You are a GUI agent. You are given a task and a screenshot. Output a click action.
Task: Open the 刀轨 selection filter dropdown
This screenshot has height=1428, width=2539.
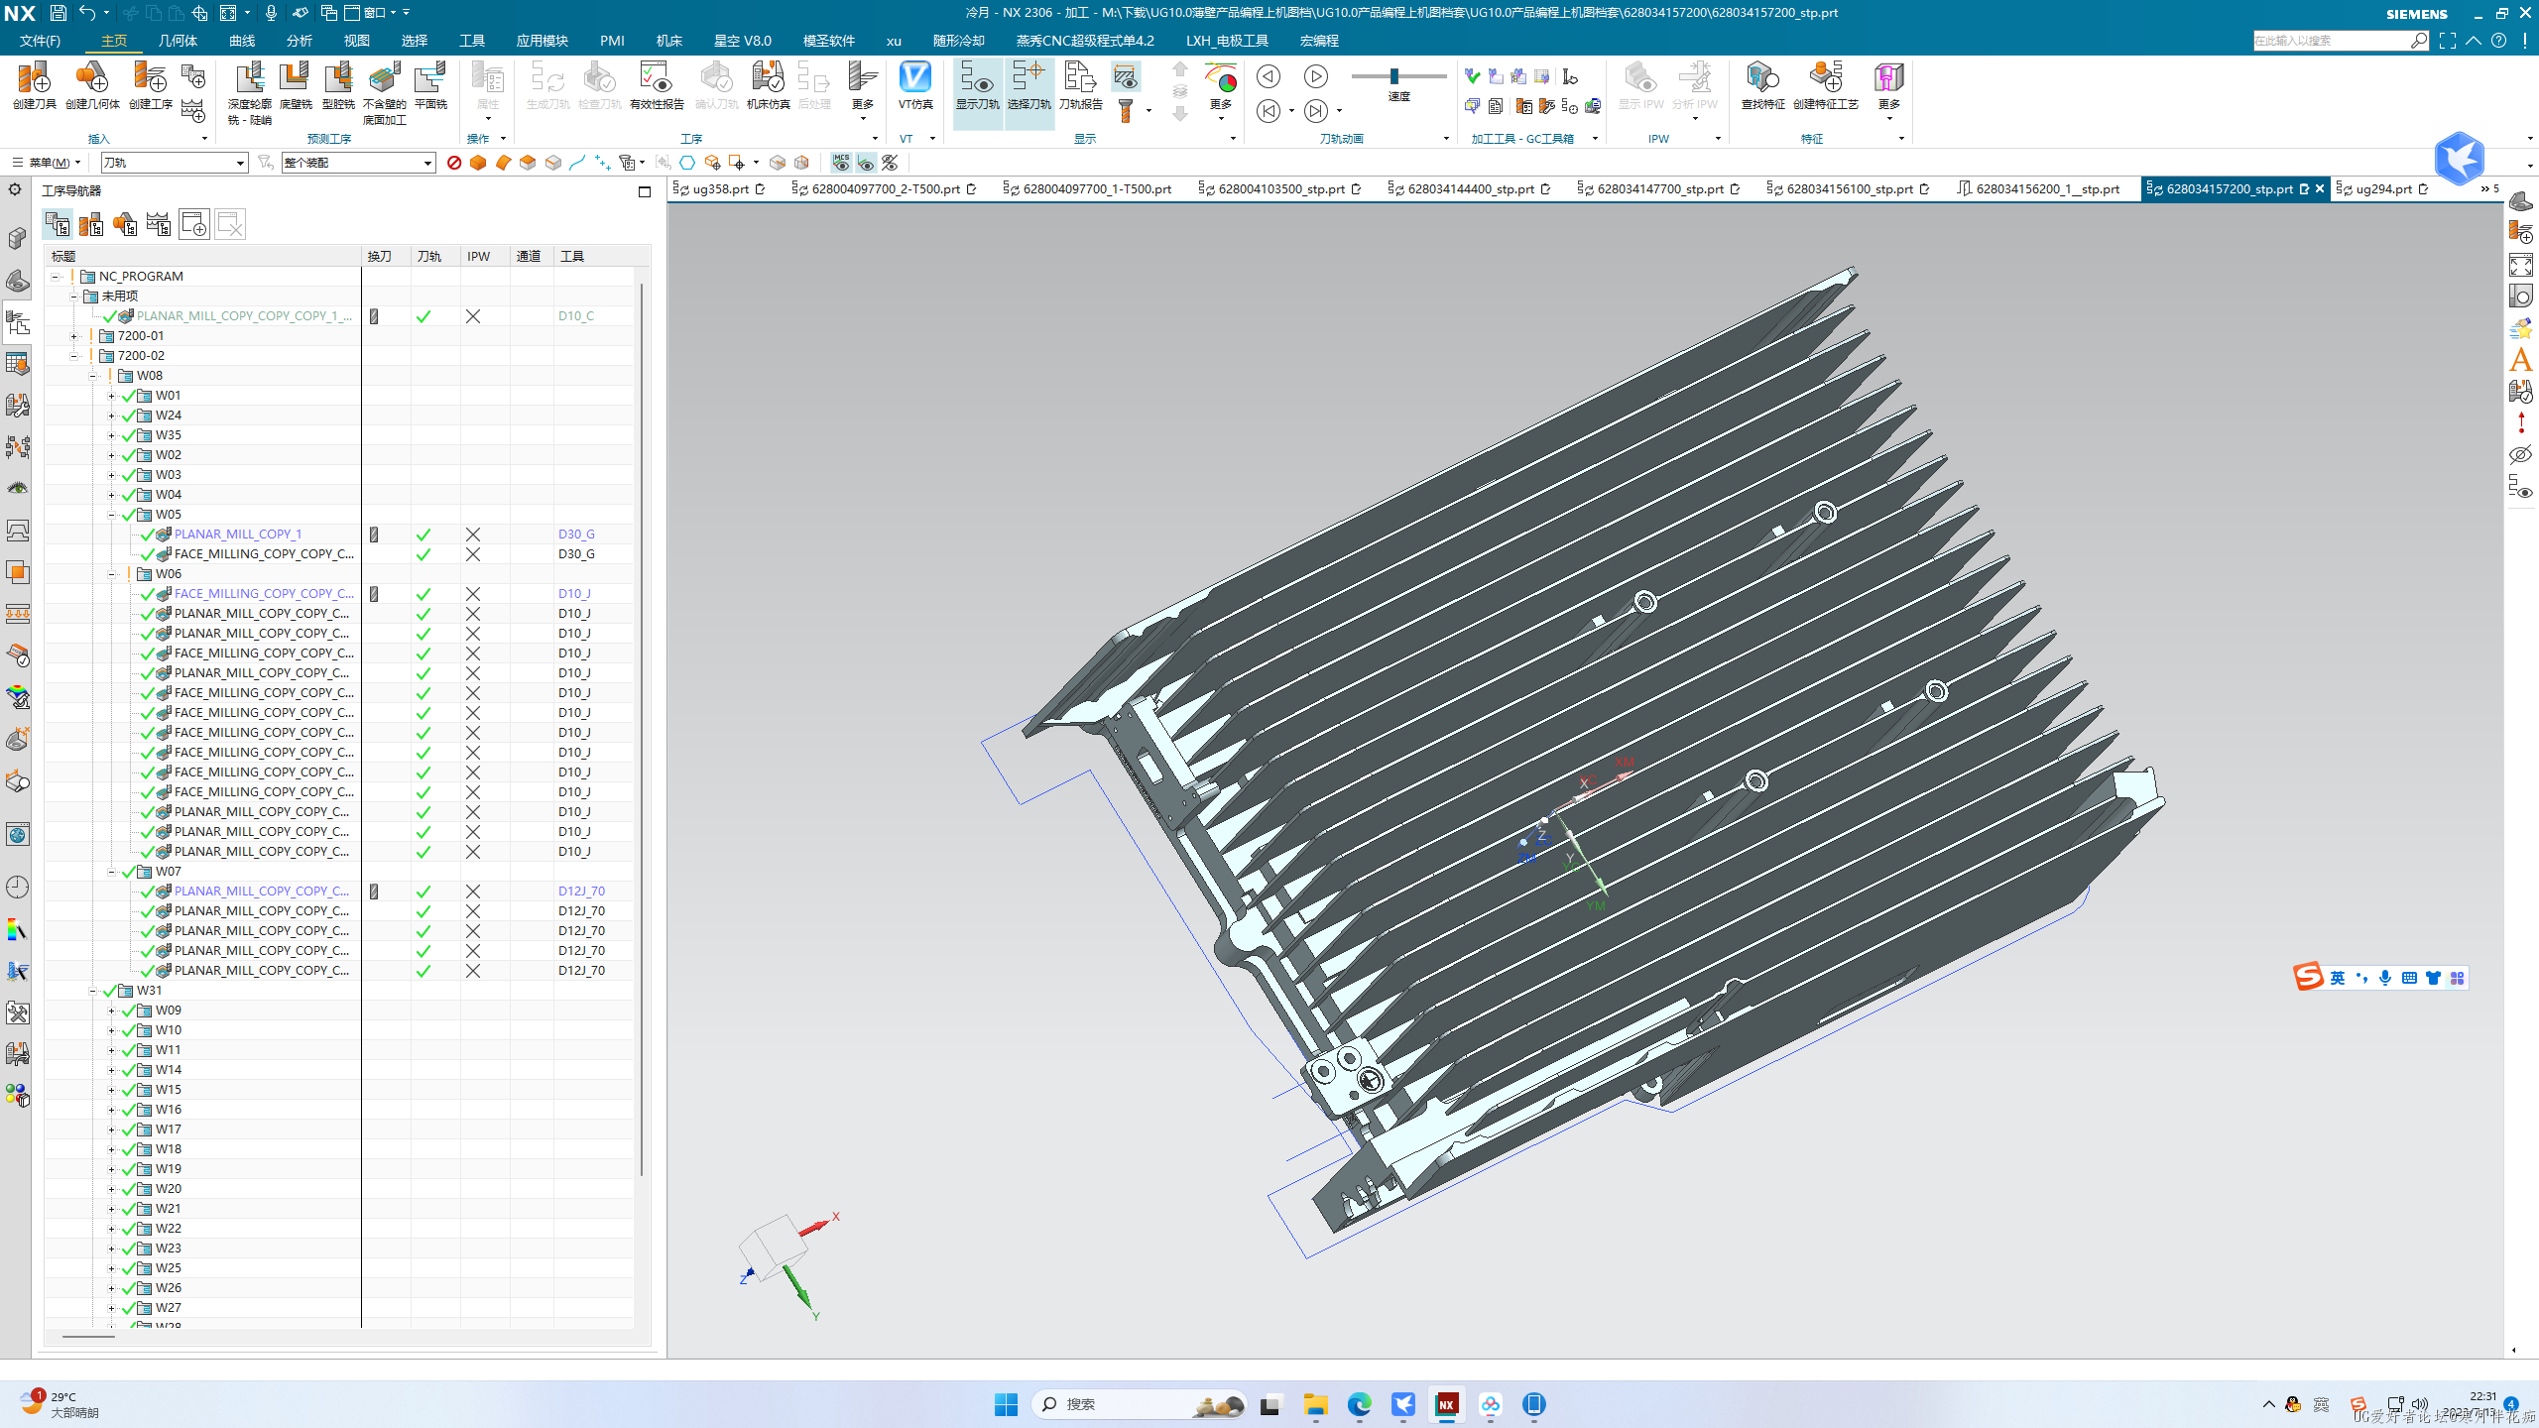(174, 163)
